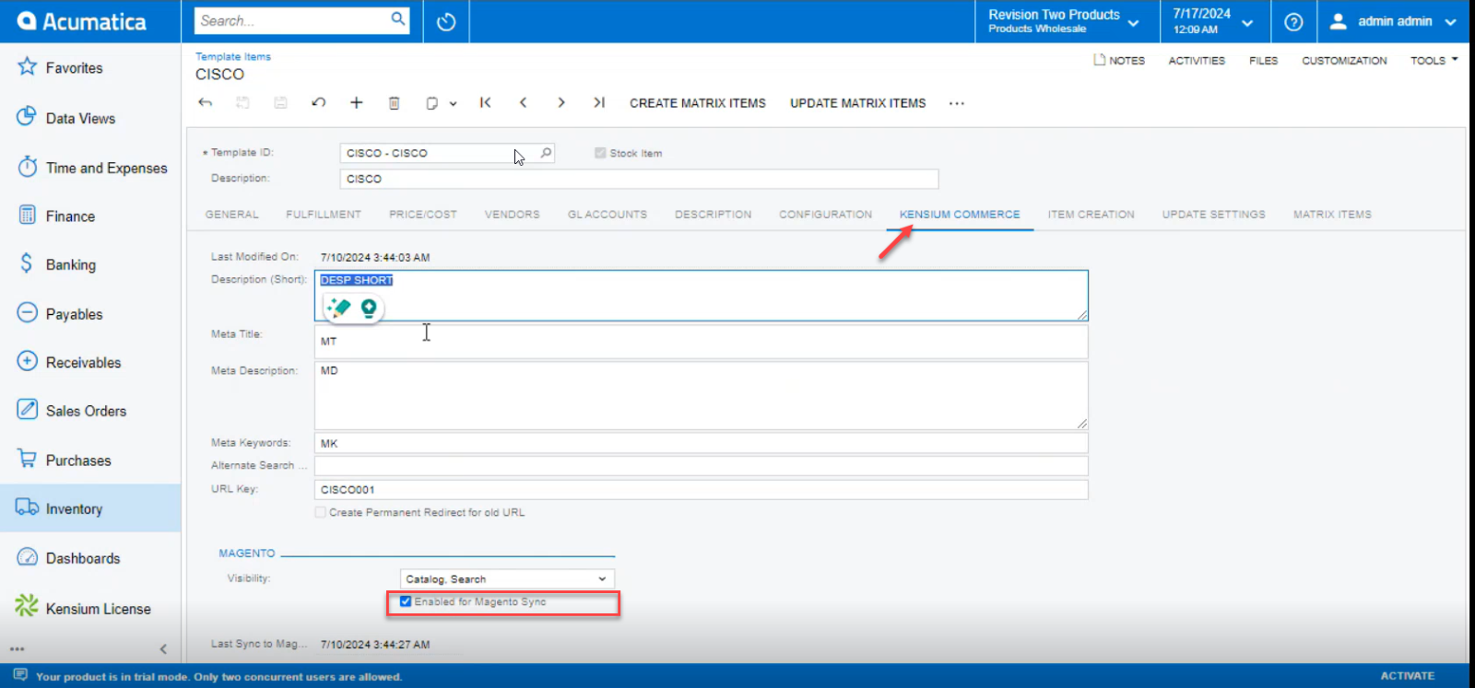Open the business date dropdown

[1213, 21]
